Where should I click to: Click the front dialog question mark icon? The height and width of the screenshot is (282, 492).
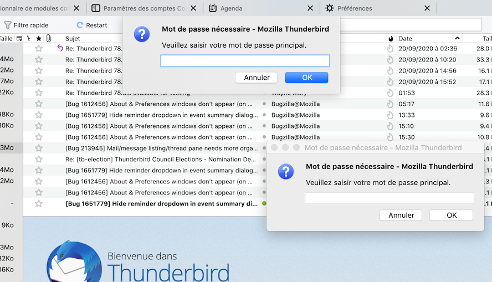142,34
